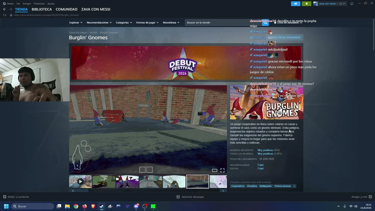The width and height of the screenshot is (375, 211).
Task: Open Task View on the taskbar
Action: coord(59,206)
